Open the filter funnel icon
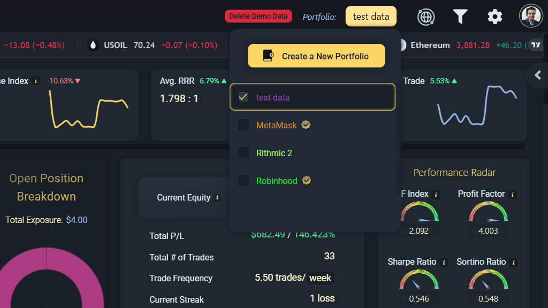The image size is (548, 308). point(460,17)
